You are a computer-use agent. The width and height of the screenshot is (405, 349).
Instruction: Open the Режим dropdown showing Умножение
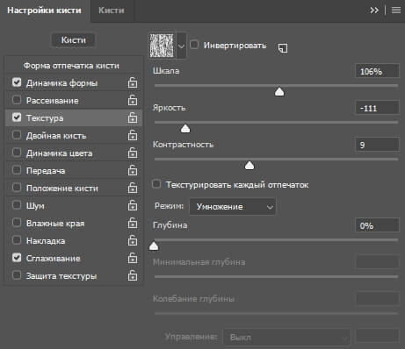233,207
